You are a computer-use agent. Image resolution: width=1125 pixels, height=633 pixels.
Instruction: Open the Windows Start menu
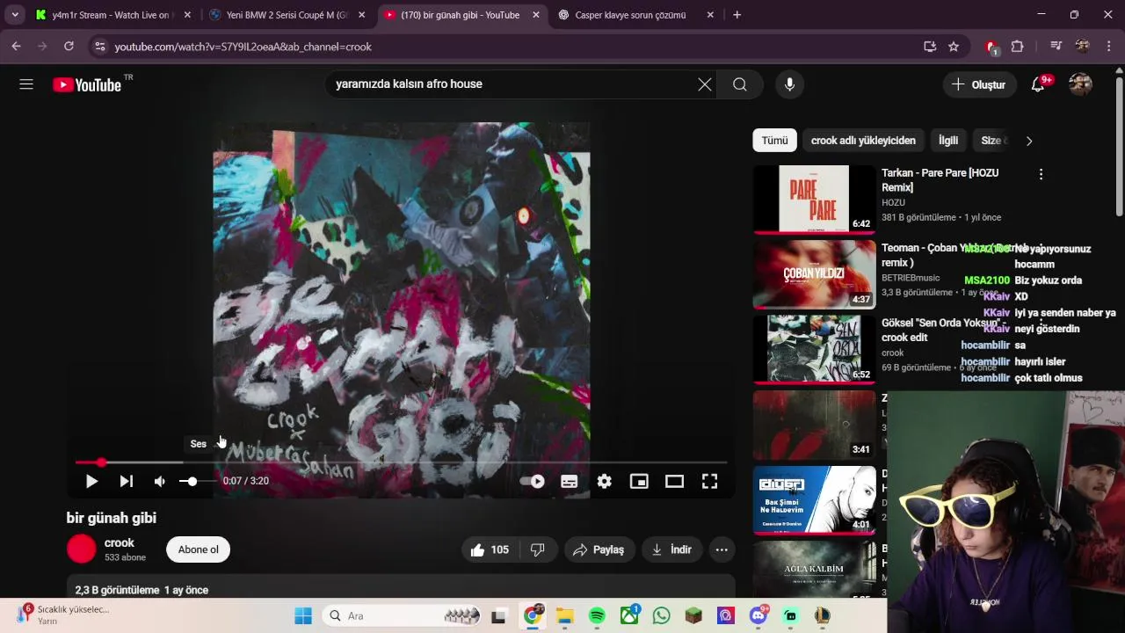(303, 615)
